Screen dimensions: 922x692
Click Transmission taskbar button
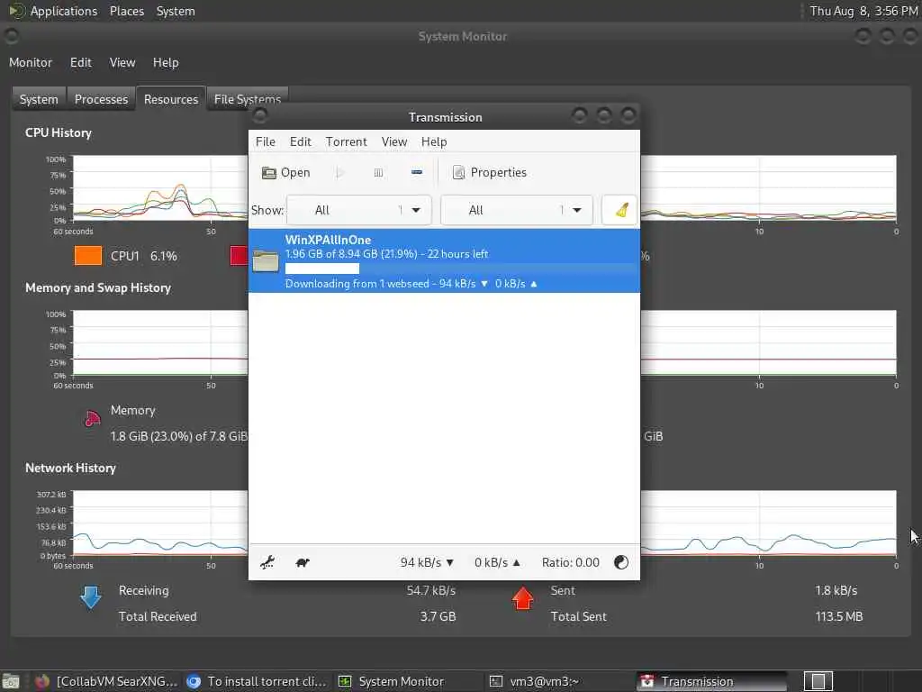coord(711,681)
